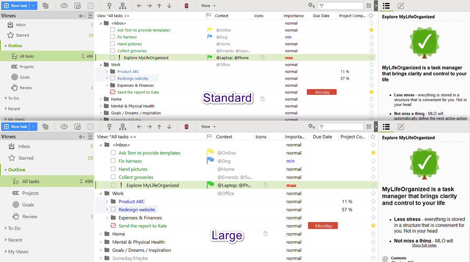The image size is (470, 262).
Task: Collapse the Inbox folder in Standard outline
Action: [101, 23]
